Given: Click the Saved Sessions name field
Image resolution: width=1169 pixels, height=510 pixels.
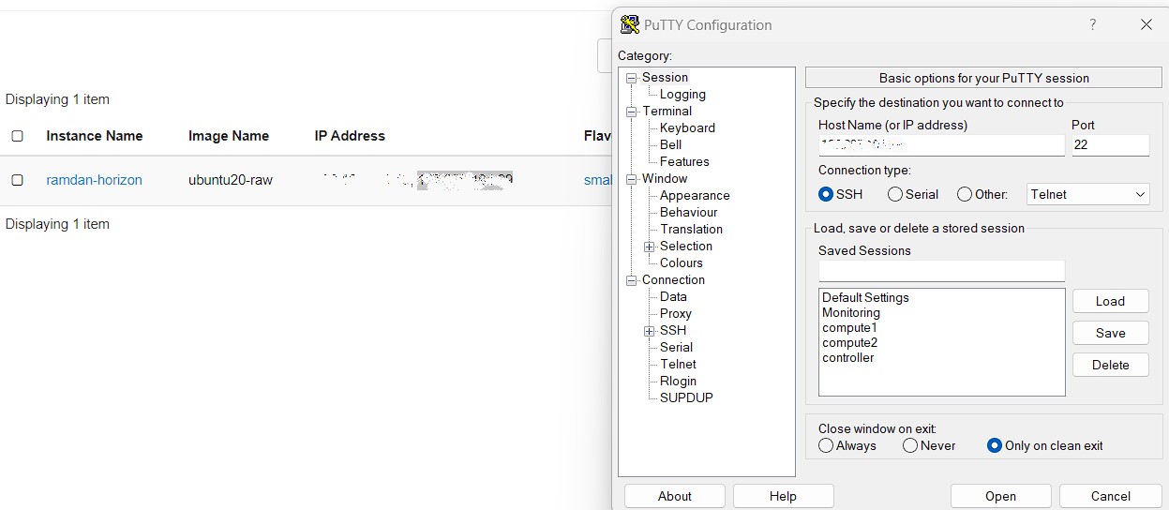Looking at the screenshot, I should (x=941, y=271).
